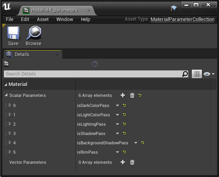Maximize the editor window
The width and height of the screenshot is (219, 177).
point(196,5)
